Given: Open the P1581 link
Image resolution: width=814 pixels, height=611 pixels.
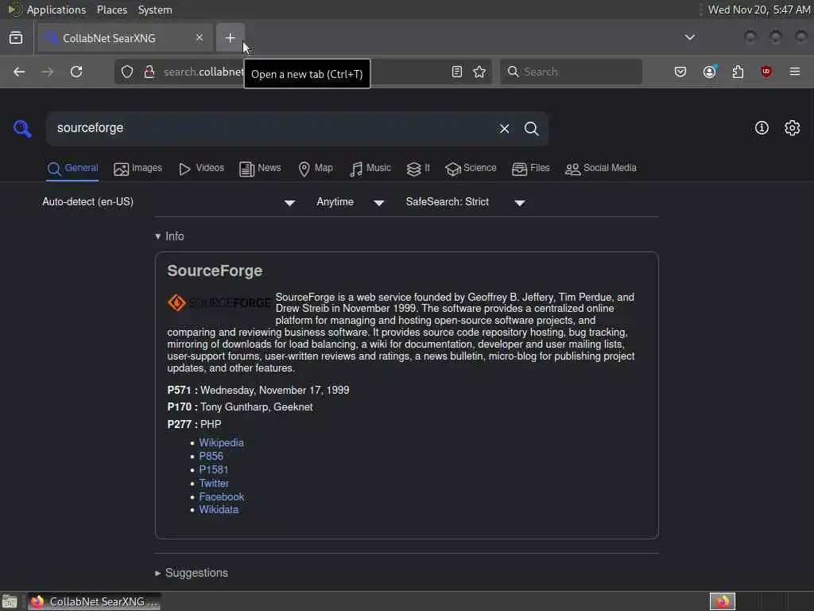Looking at the screenshot, I should pyautogui.click(x=213, y=469).
